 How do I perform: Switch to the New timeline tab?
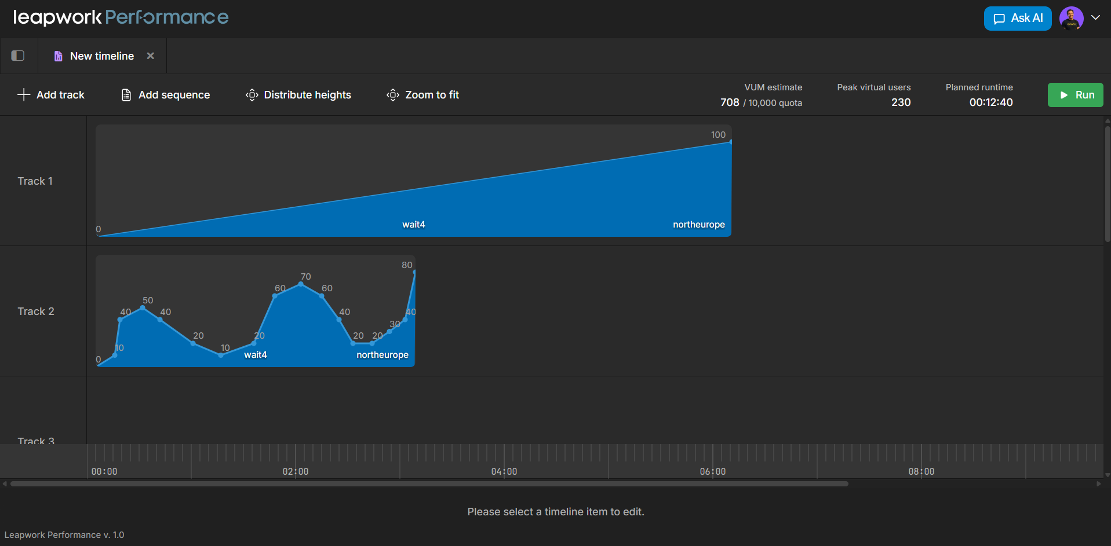click(x=102, y=56)
